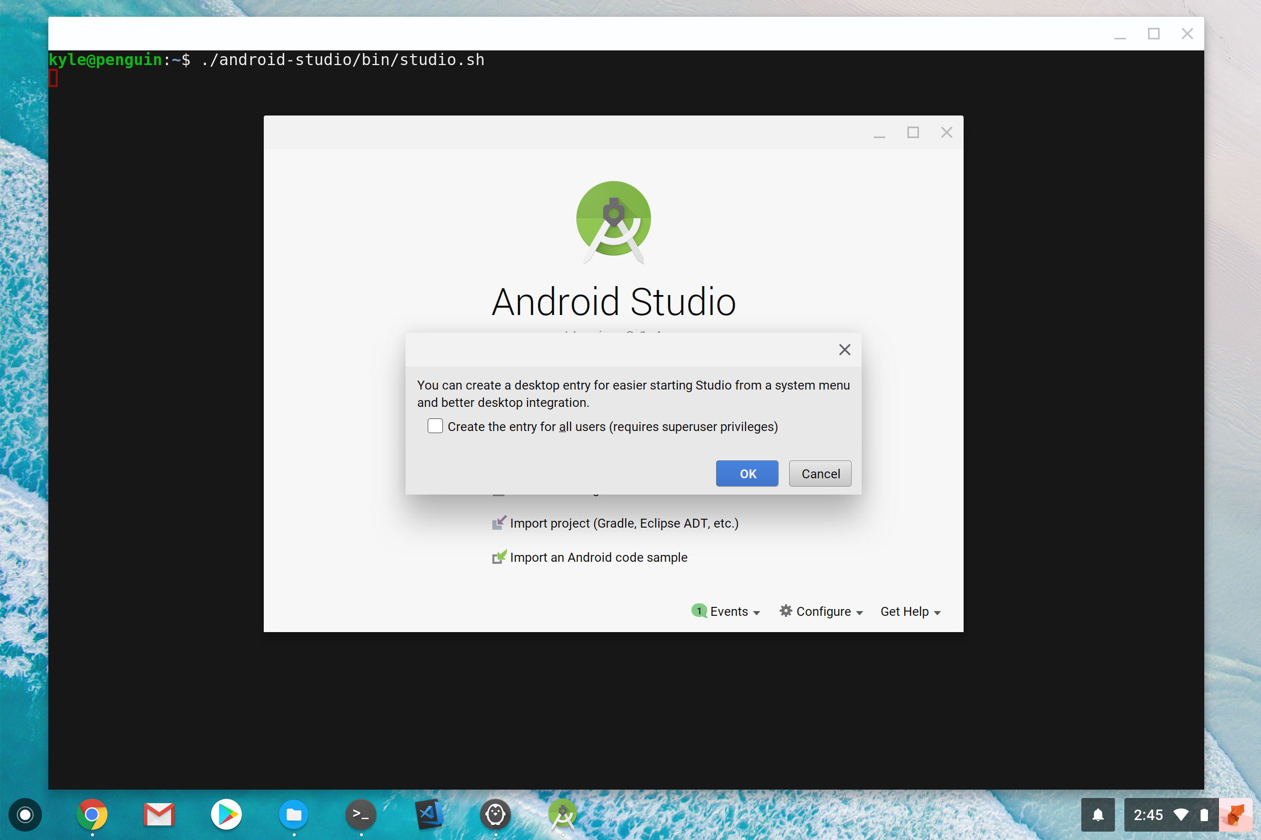Screen dimensions: 1261x840
Task: Switch to the Terminal shelf icon
Action: point(361,814)
